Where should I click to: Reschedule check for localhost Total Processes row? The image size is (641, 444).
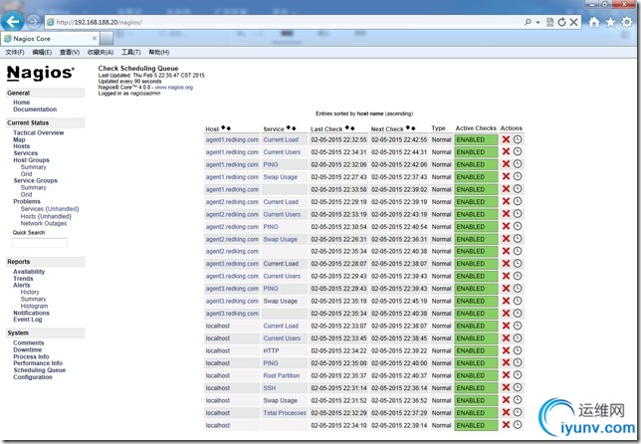tap(518, 412)
